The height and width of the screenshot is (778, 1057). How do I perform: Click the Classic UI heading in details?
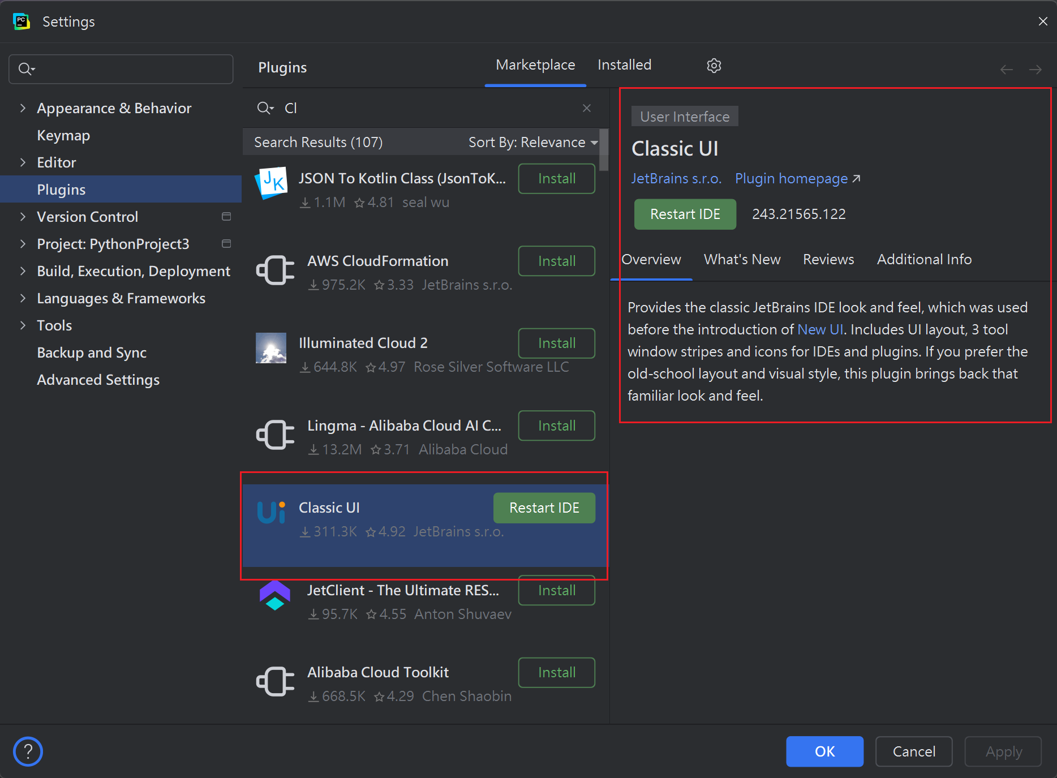coord(674,149)
